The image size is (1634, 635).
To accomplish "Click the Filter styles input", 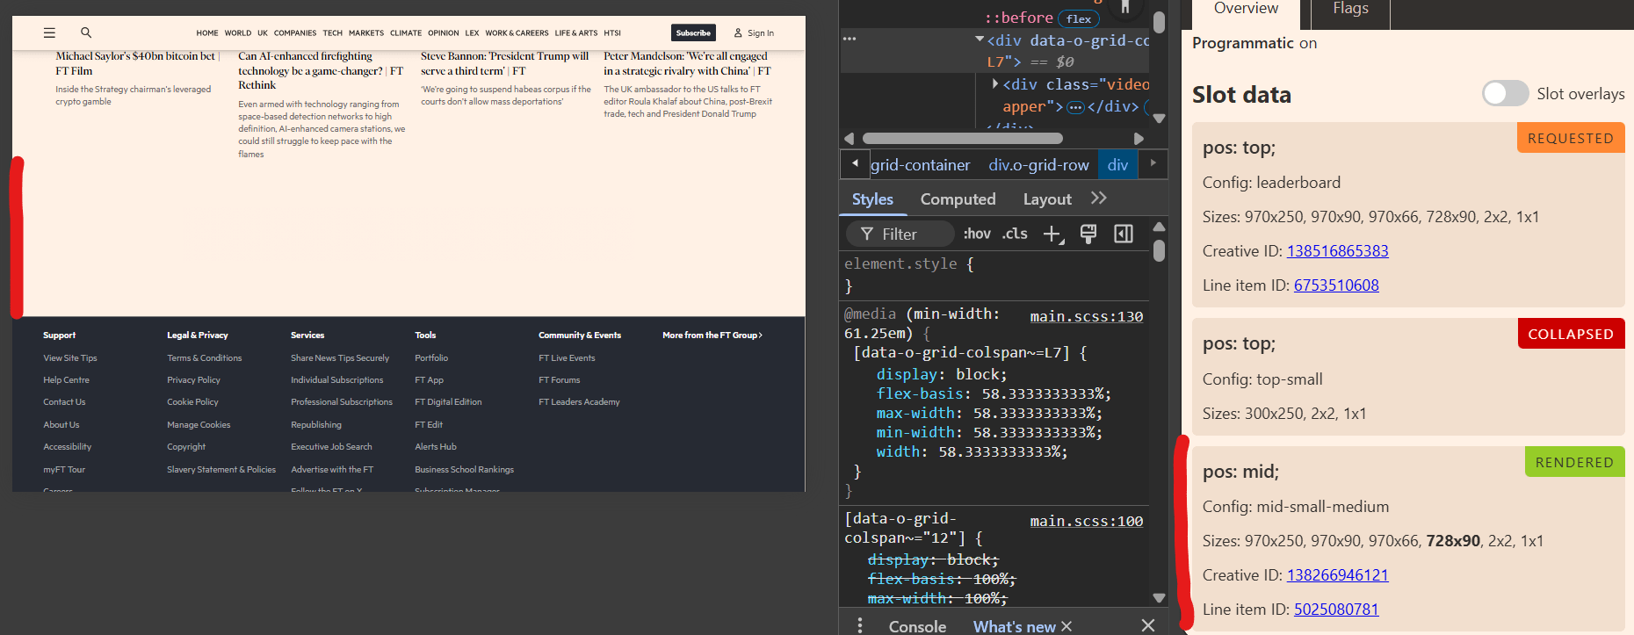I will pos(900,234).
